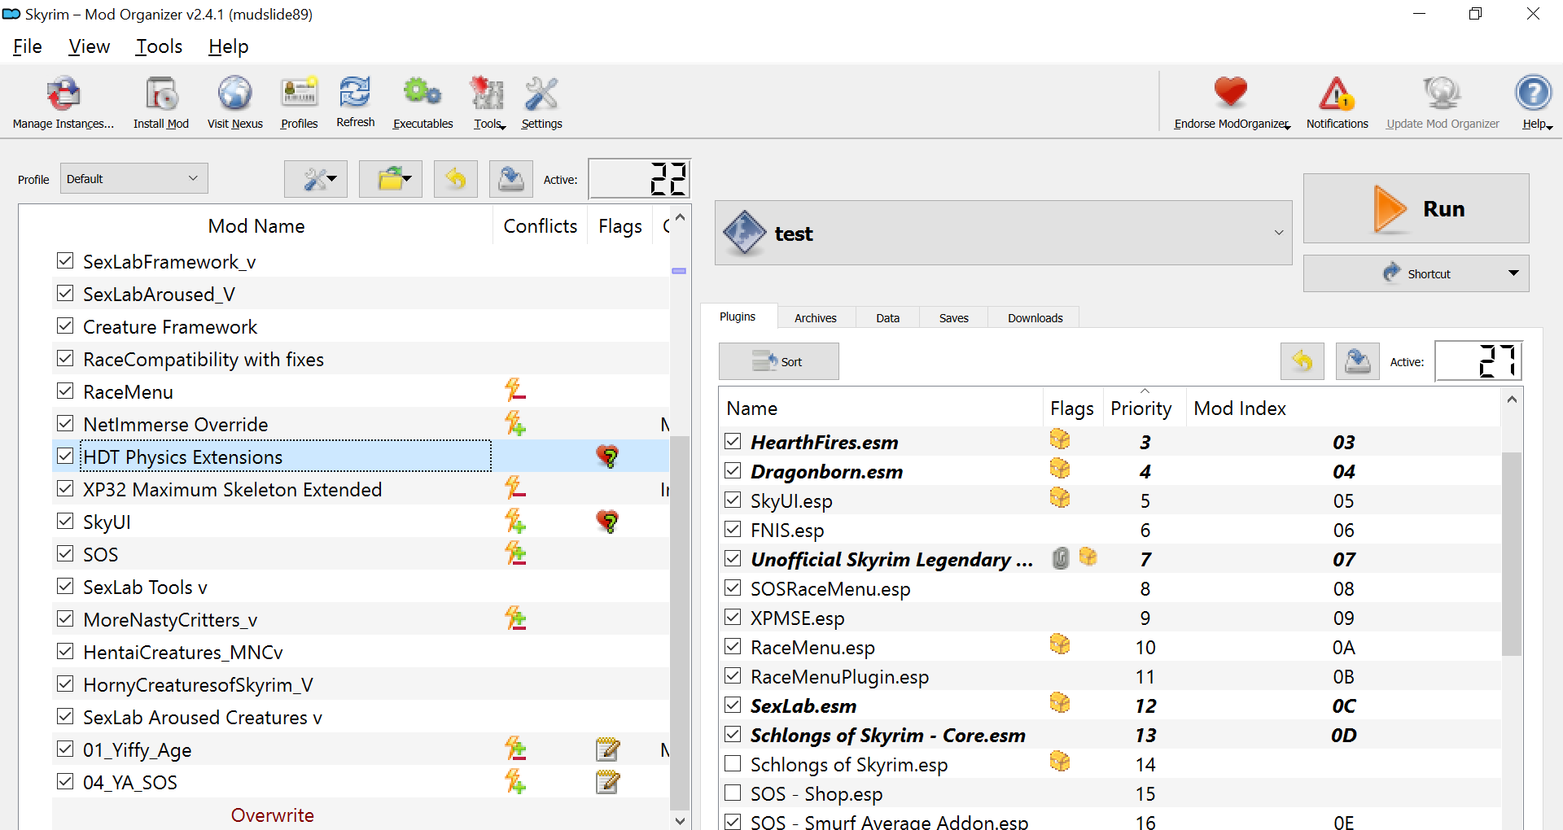Viewport: 1563px width, 830px height.
Task: Toggle the XP32 Maximum Skeleton Extended checkbox
Action: 65,488
